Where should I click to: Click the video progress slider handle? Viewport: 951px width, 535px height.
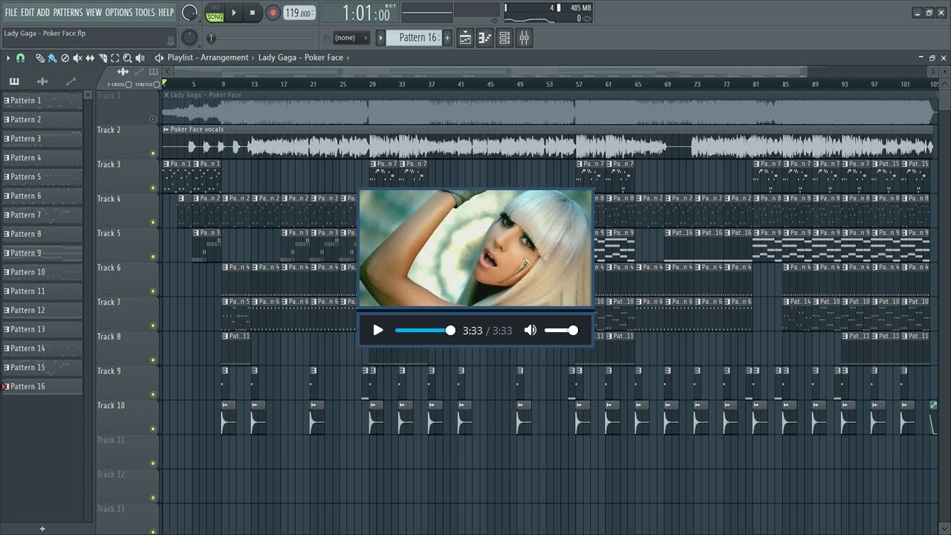[x=450, y=330]
